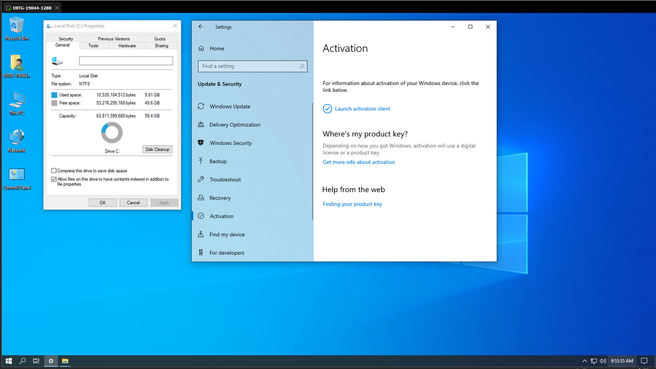Click the ENTG-19044-1288 session tab
The height and width of the screenshot is (369, 656).
point(32,8)
